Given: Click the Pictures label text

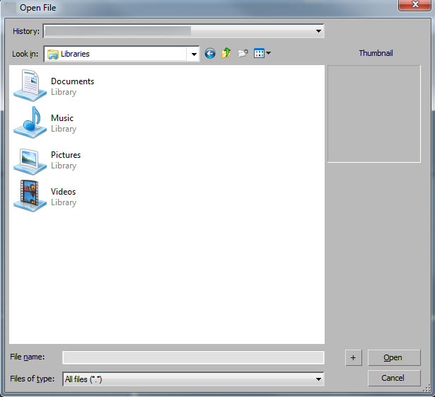Looking at the screenshot, I should pos(66,155).
